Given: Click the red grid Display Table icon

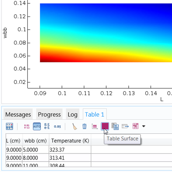Looking at the screenshot, I should click(135, 126).
